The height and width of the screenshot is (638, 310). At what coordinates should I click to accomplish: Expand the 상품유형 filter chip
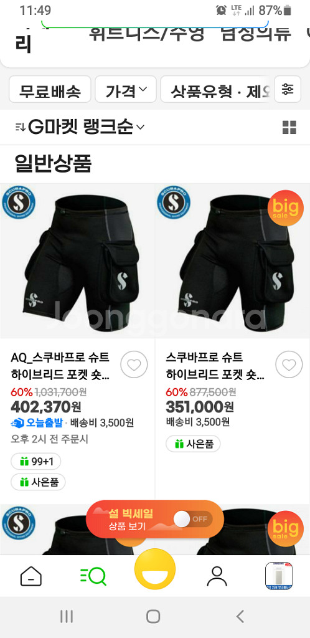(215, 89)
